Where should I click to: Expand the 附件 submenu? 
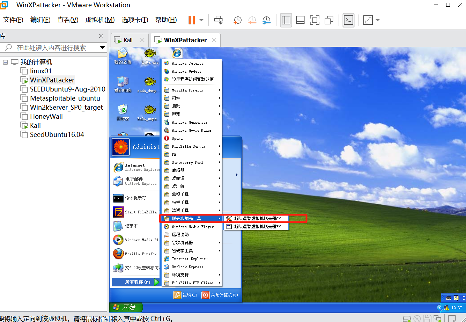tap(191, 98)
